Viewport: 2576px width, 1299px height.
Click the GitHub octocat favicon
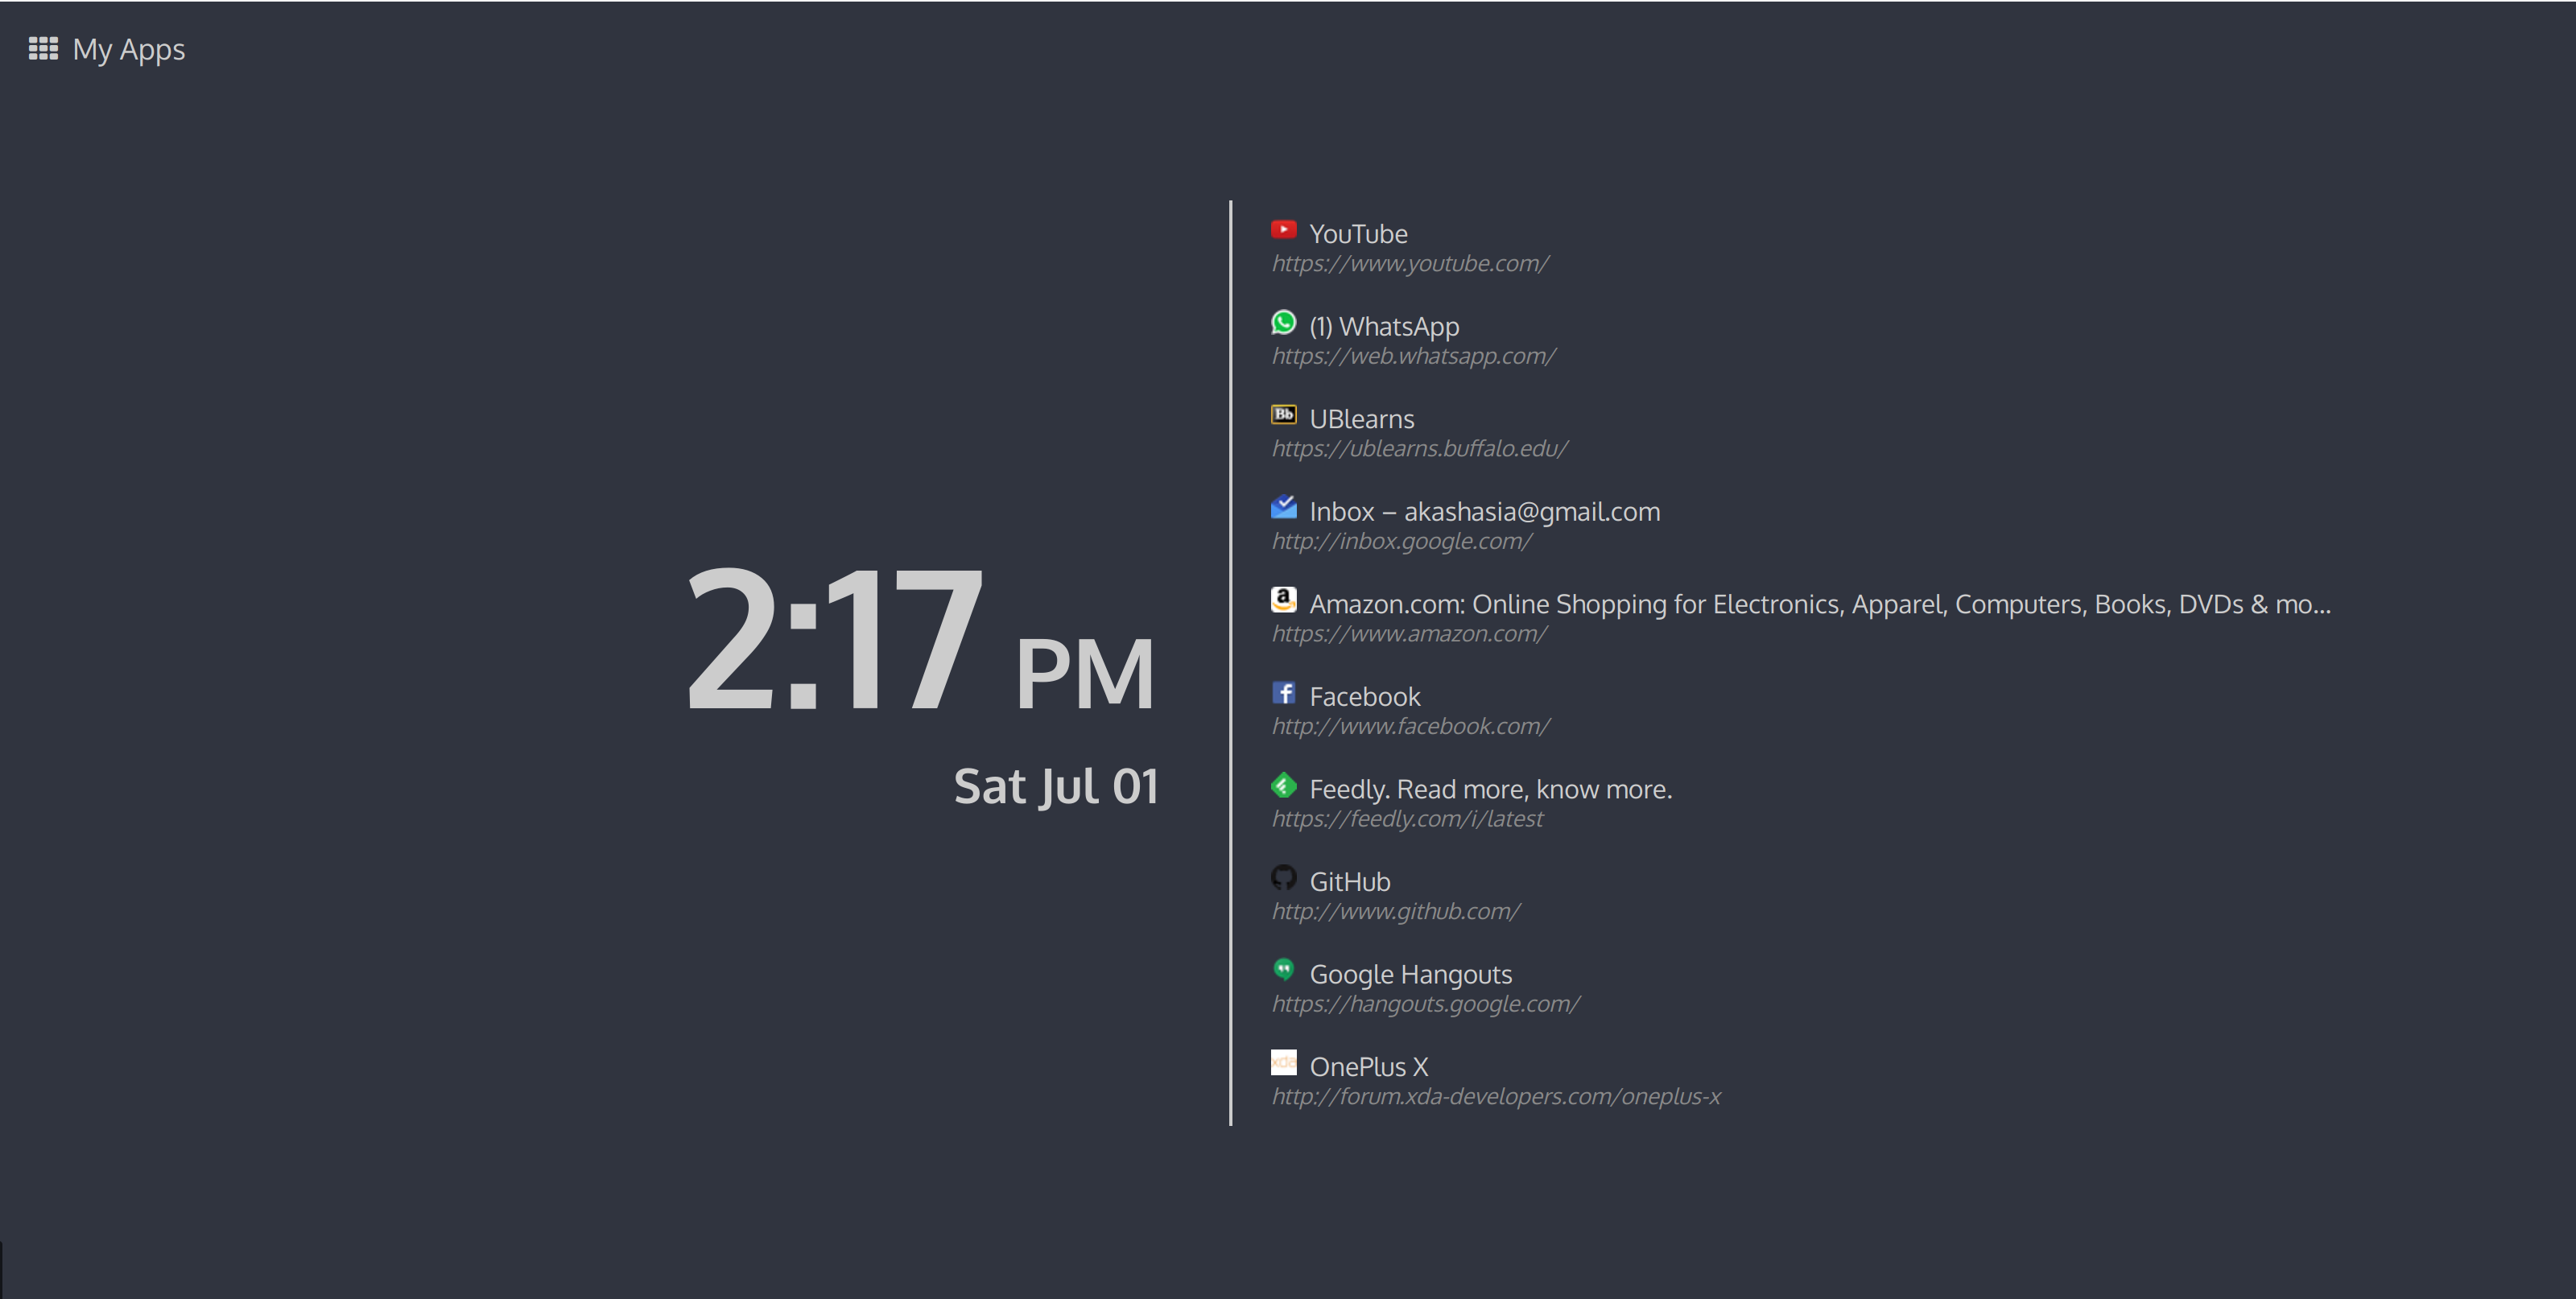[x=1283, y=878]
